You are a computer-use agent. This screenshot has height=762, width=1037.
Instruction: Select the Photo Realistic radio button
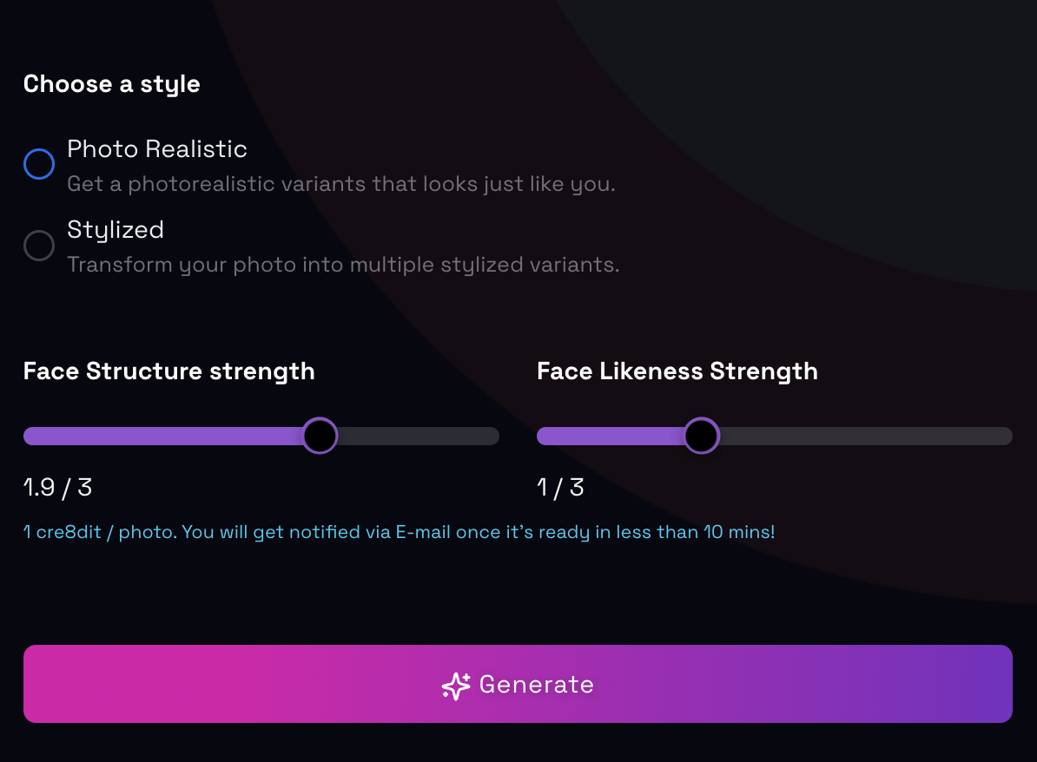39,164
